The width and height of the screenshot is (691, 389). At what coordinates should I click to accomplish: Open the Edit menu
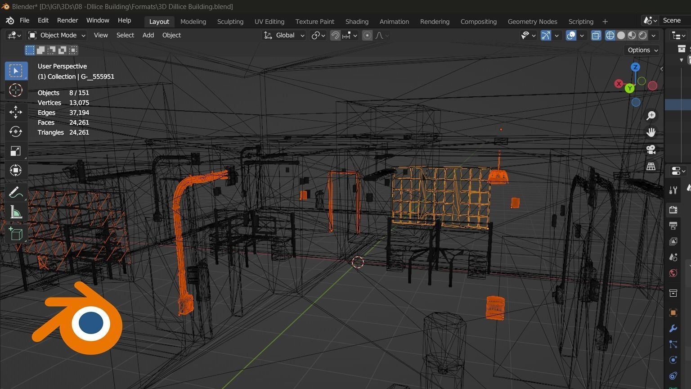[43, 21]
